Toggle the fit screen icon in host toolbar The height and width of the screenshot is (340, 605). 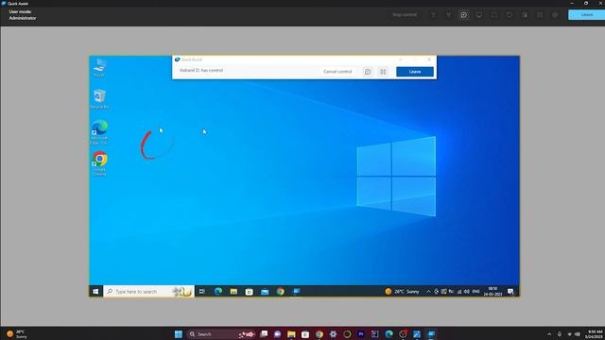click(x=494, y=15)
